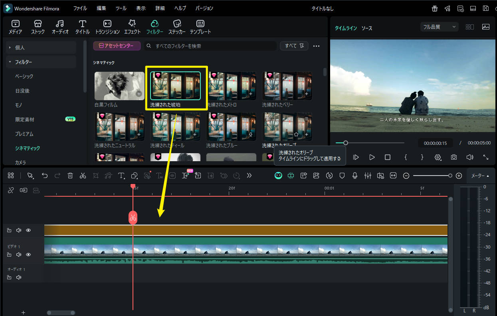Toggle lock on the Video 1 track
The width and height of the screenshot is (497, 316).
pyautogui.click(x=9, y=255)
